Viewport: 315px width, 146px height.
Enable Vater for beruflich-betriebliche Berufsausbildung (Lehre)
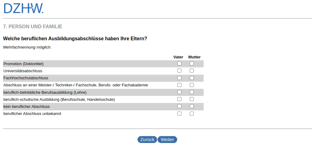pyautogui.click(x=179, y=92)
